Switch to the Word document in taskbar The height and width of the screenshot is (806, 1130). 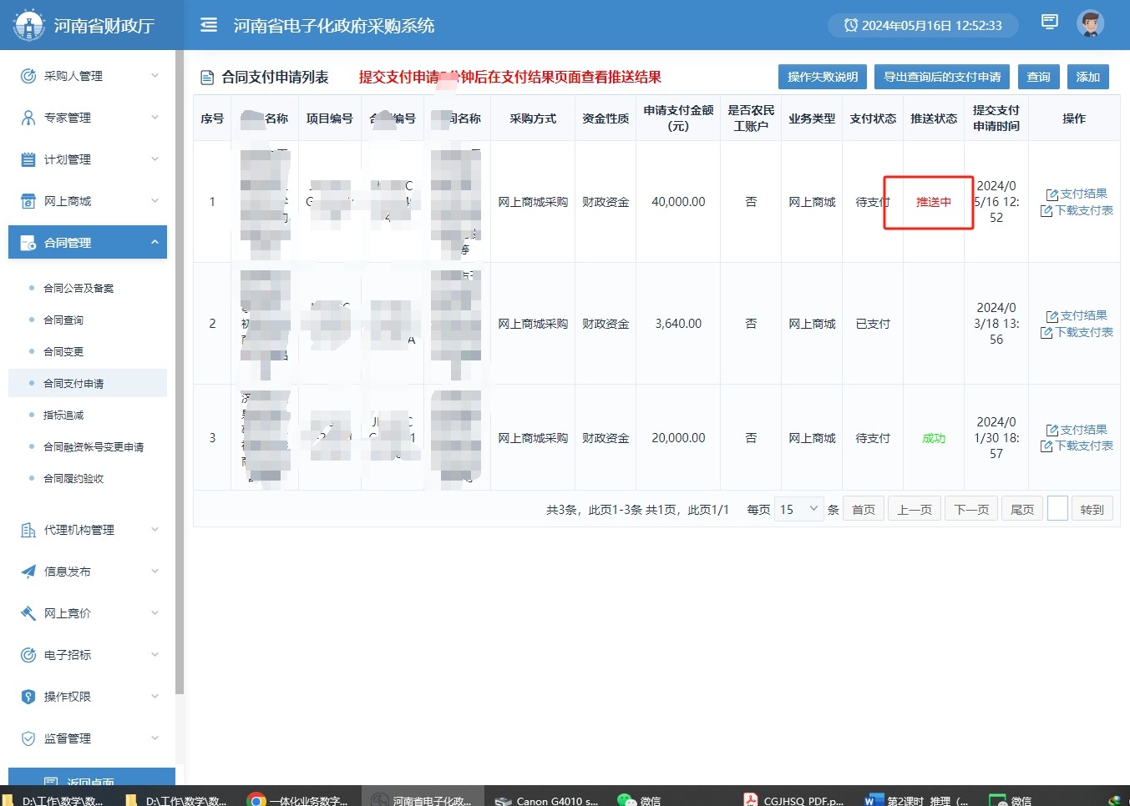[x=917, y=800]
